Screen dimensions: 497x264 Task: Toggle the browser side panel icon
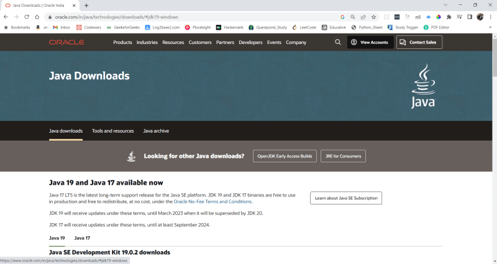point(470,17)
